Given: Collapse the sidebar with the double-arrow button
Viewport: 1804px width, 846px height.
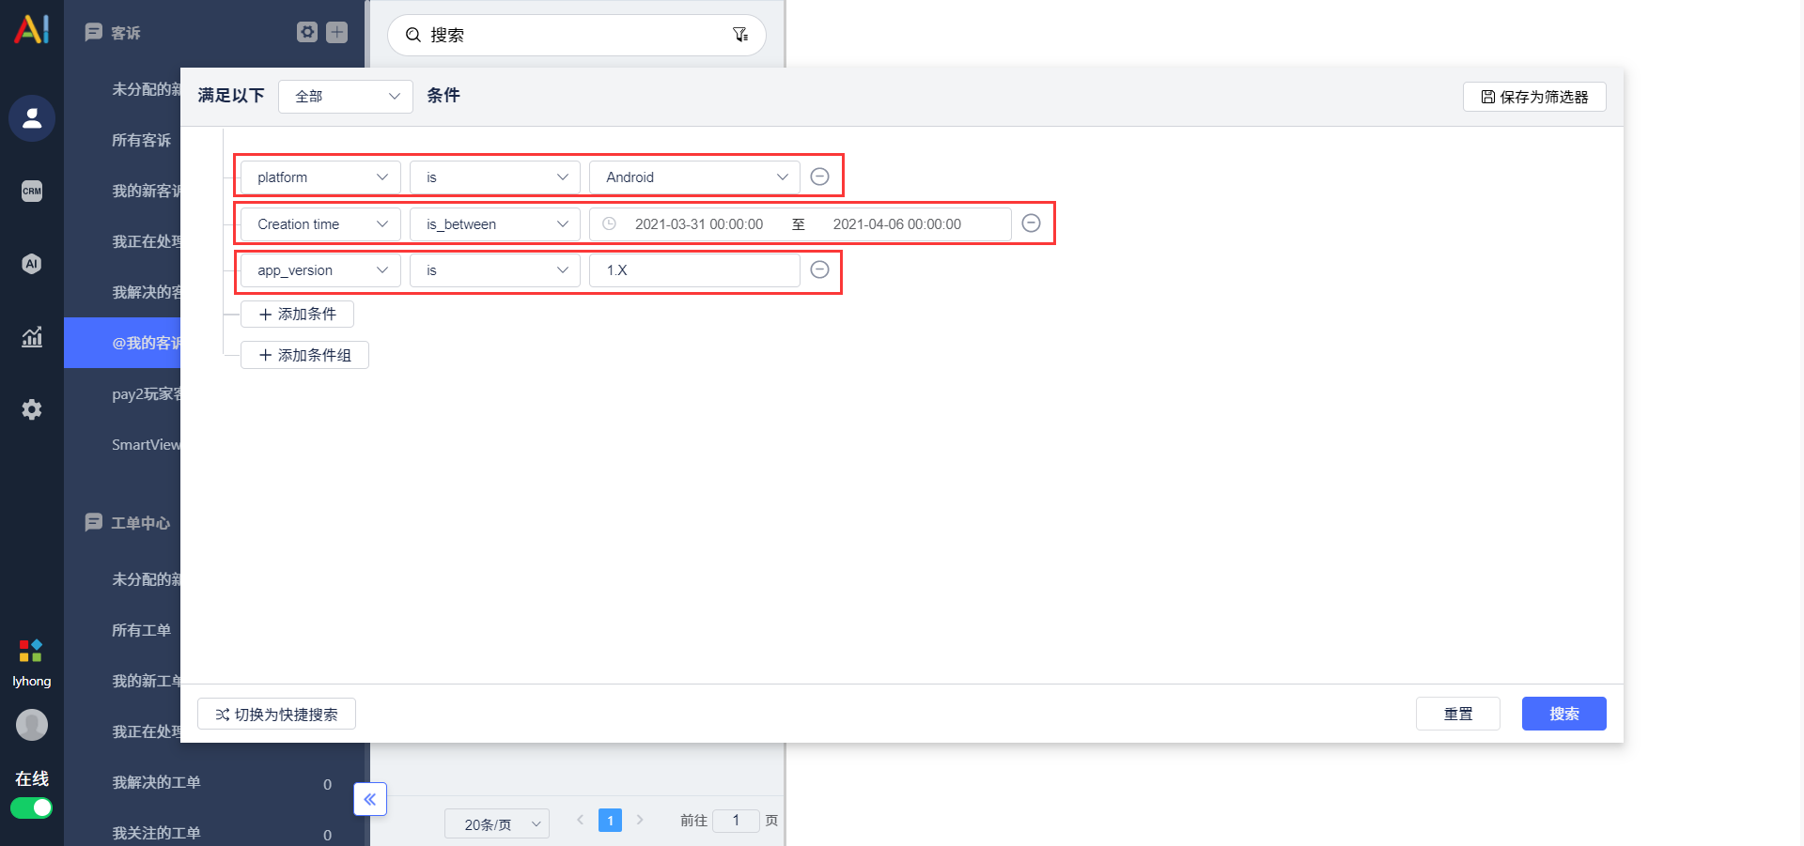Looking at the screenshot, I should (370, 799).
